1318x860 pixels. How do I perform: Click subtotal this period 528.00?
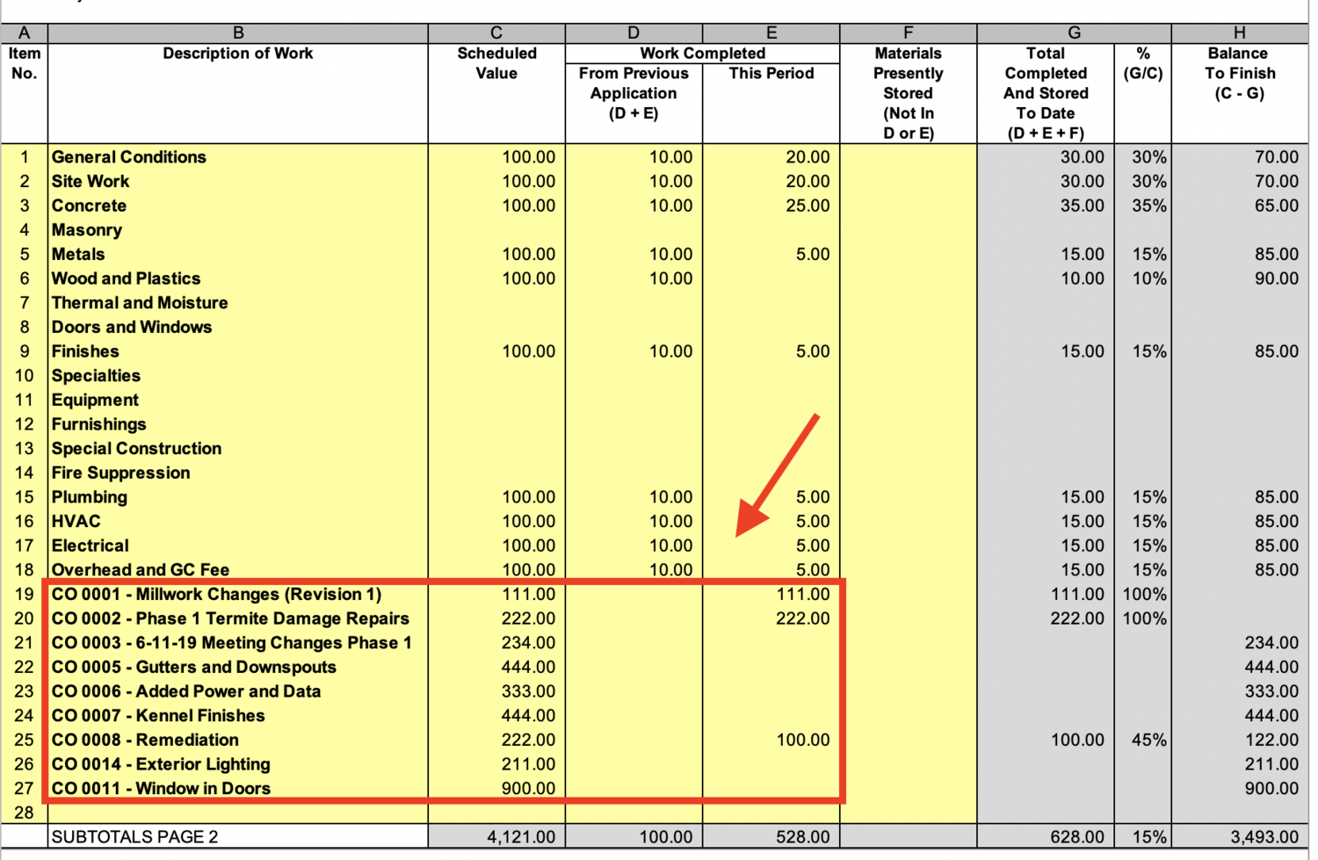pyautogui.click(x=802, y=837)
